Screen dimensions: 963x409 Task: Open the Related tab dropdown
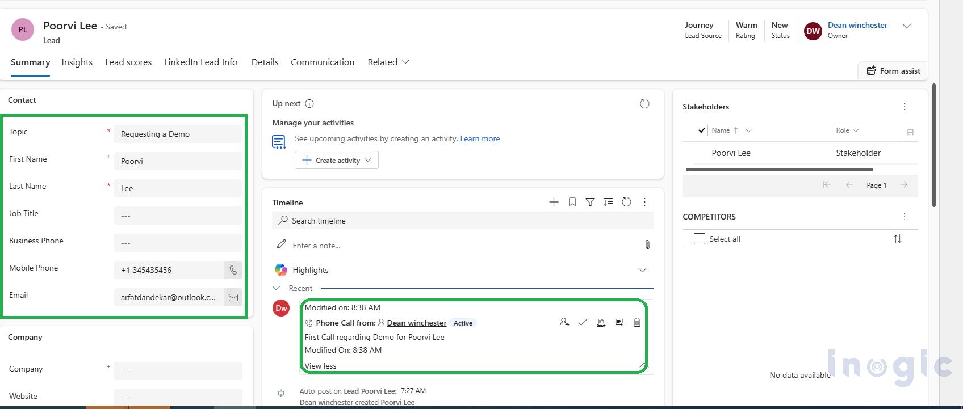click(388, 62)
